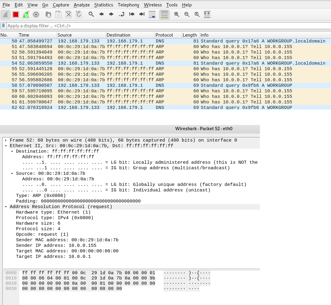The width and height of the screenshot is (331, 305).
Task: Click the Find a packet magnifier icon
Action: [x=91, y=14]
